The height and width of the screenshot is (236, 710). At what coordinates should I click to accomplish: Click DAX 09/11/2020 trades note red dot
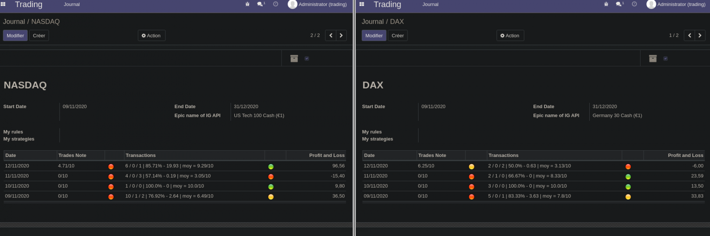point(471,197)
